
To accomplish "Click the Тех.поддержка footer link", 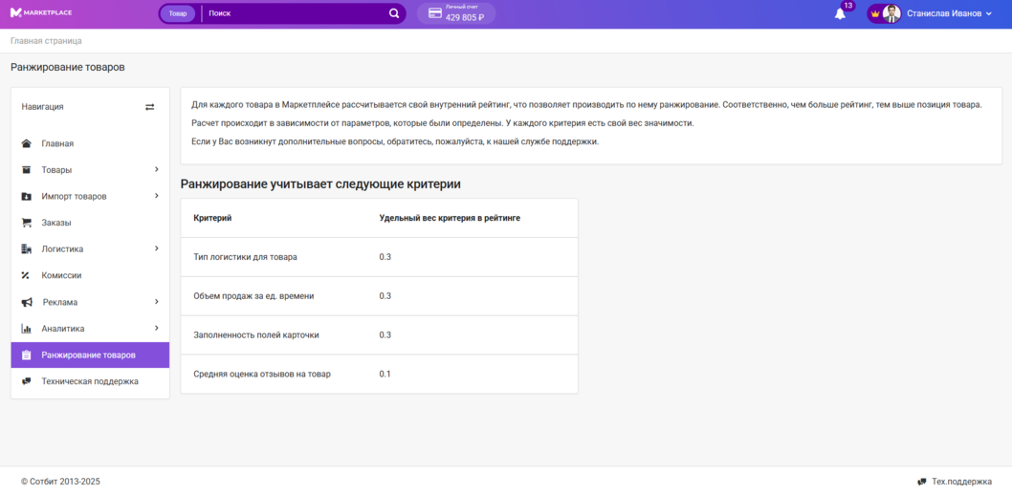I will click(960, 482).
